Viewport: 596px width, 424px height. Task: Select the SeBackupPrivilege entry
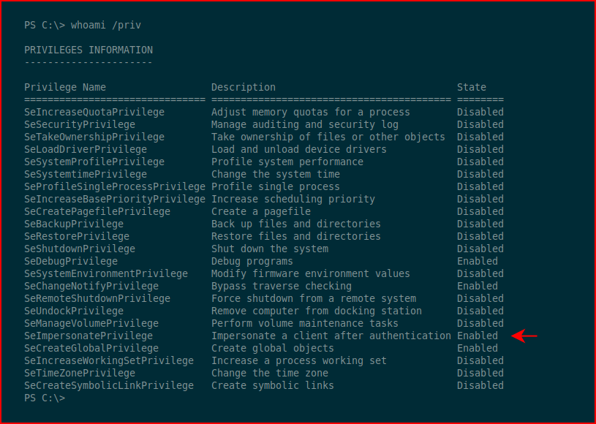pos(74,224)
